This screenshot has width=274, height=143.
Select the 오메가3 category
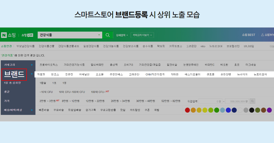coord(128,65)
